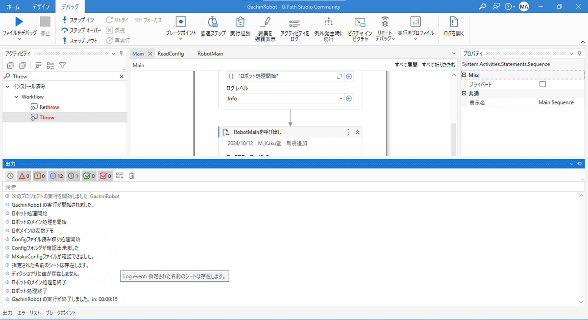The width and height of the screenshot is (588, 320).
Task: Toggle the orange warnings filter showing 0
Action: (40, 175)
